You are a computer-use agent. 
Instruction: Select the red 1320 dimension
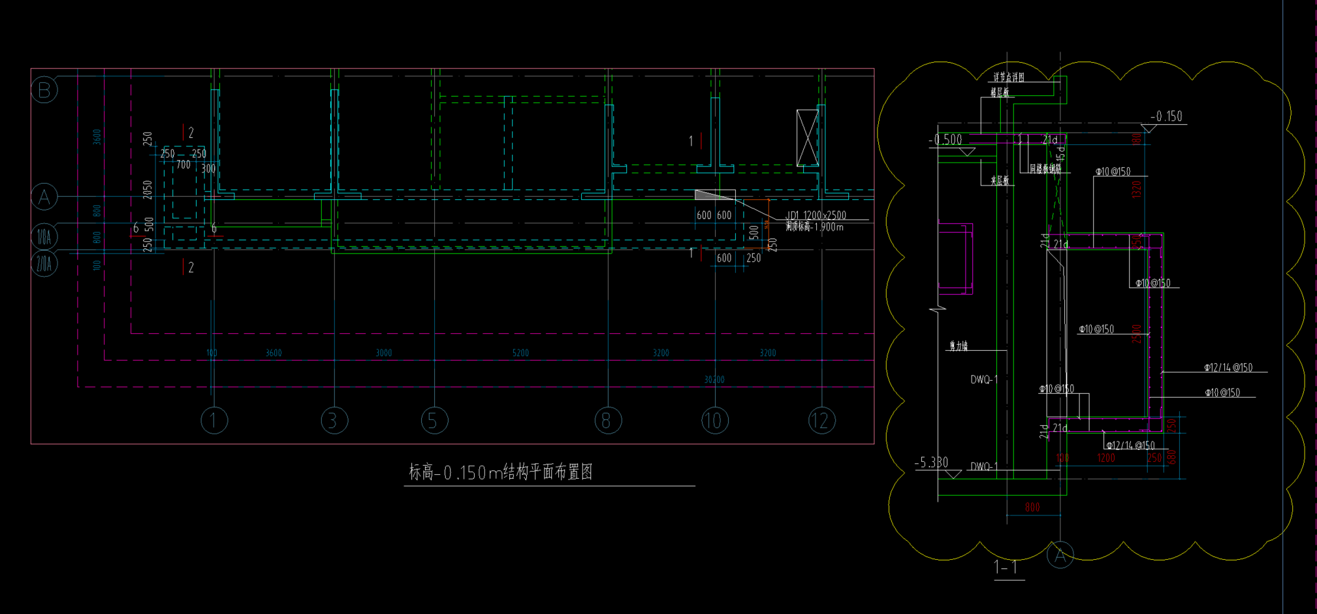[x=1137, y=190]
